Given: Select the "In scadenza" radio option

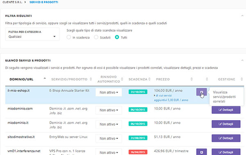Looking at the screenshot, I should [69, 37].
